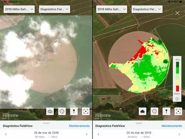The width and height of the screenshot is (185, 139).
Task: Center map on field in left panel
Action: (86, 112)
